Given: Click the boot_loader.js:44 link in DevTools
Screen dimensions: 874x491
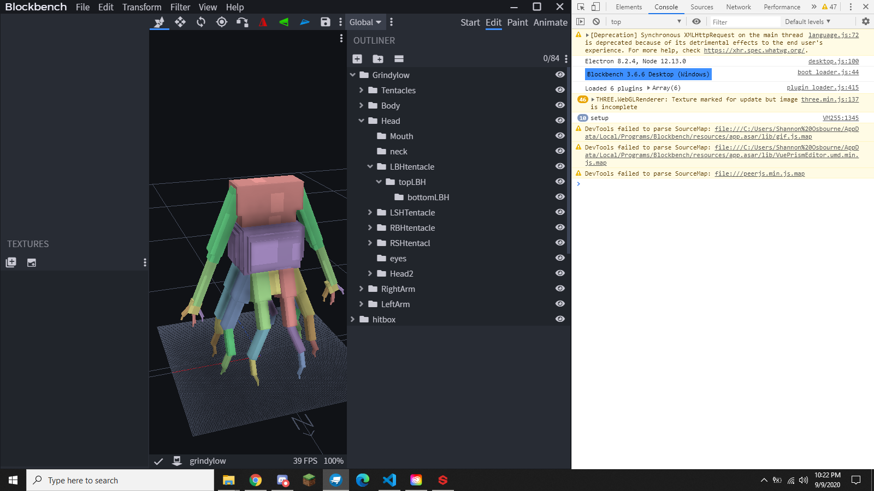Looking at the screenshot, I should coord(828,71).
